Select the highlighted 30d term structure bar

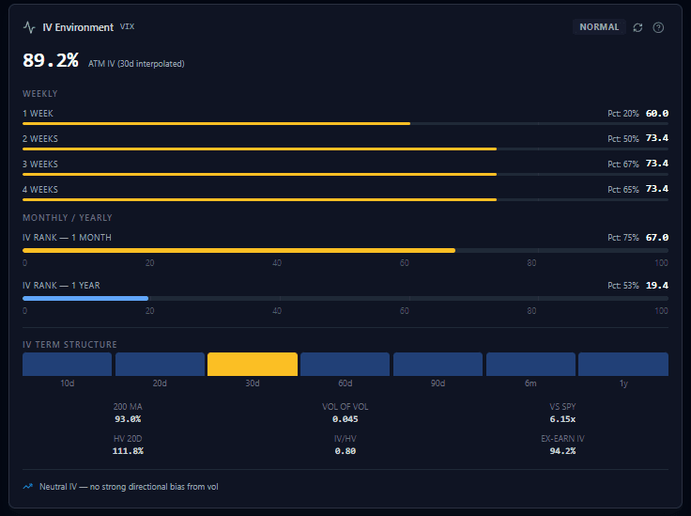tap(253, 364)
